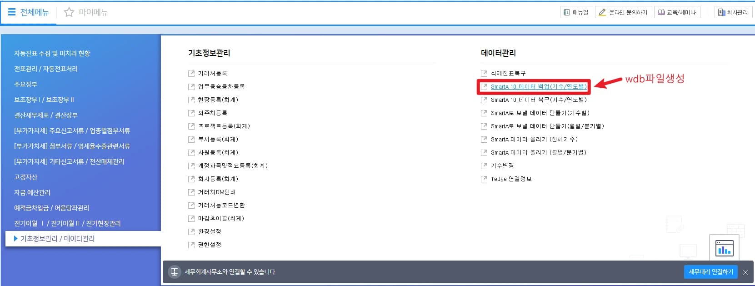The width and height of the screenshot is (755, 286).
Task: Click 온라인 문의하기 button
Action: (623, 12)
